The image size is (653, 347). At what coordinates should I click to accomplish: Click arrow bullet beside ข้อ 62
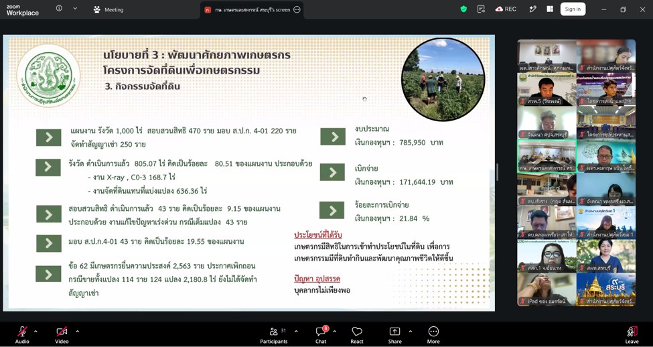tap(48, 274)
